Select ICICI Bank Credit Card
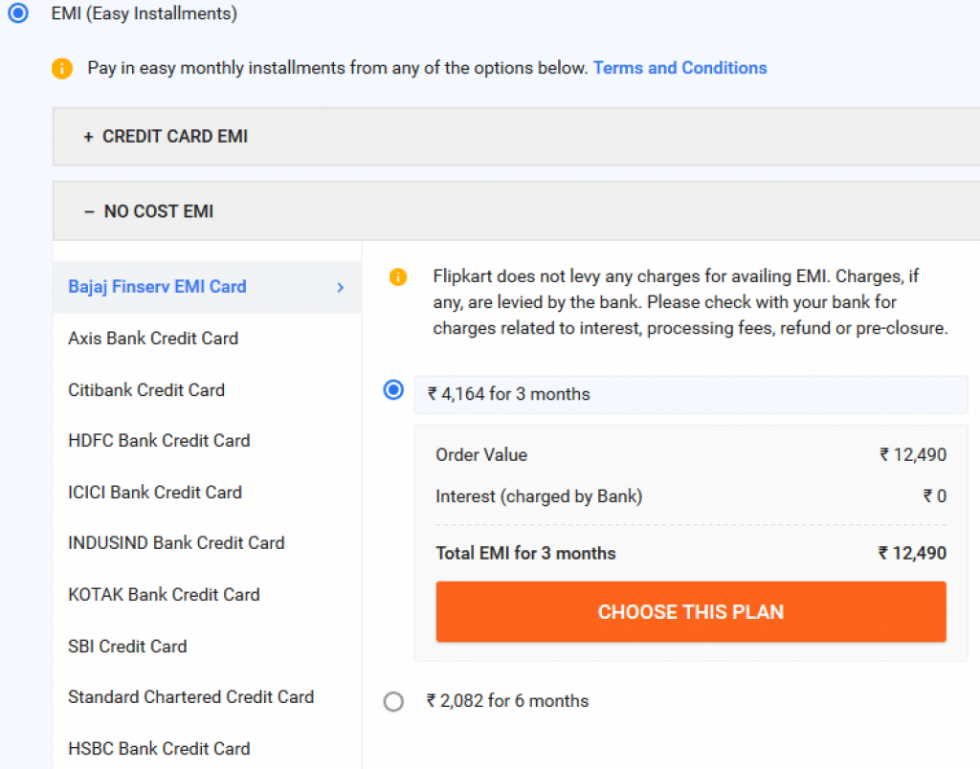The height and width of the screenshot is (769, 980). point(154,493)
